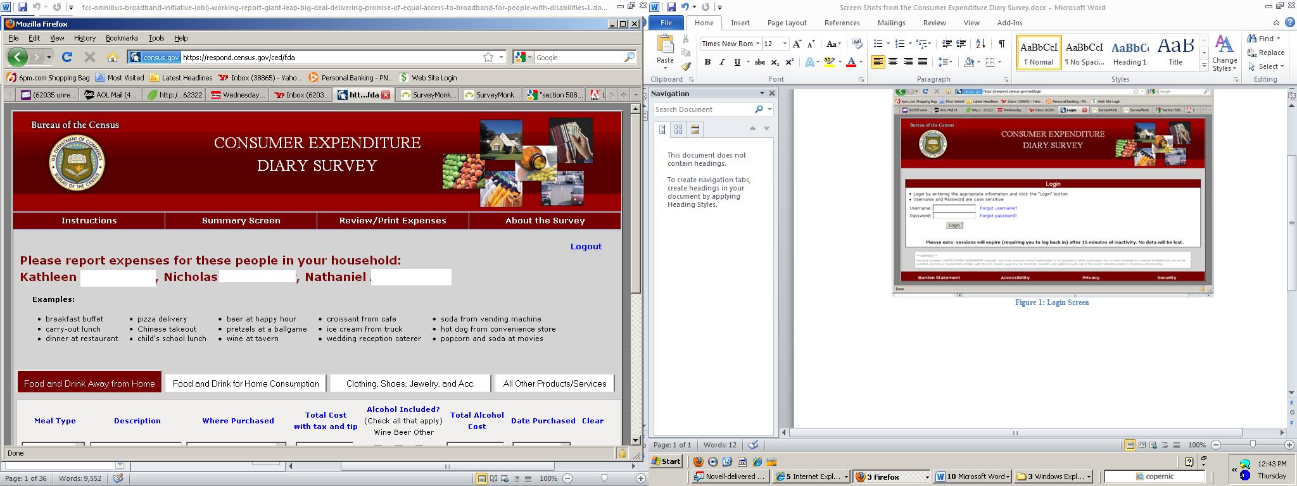Click the Sort A-to-Z icon
The image size is (1297, 486).
click(x=980, y=44)
